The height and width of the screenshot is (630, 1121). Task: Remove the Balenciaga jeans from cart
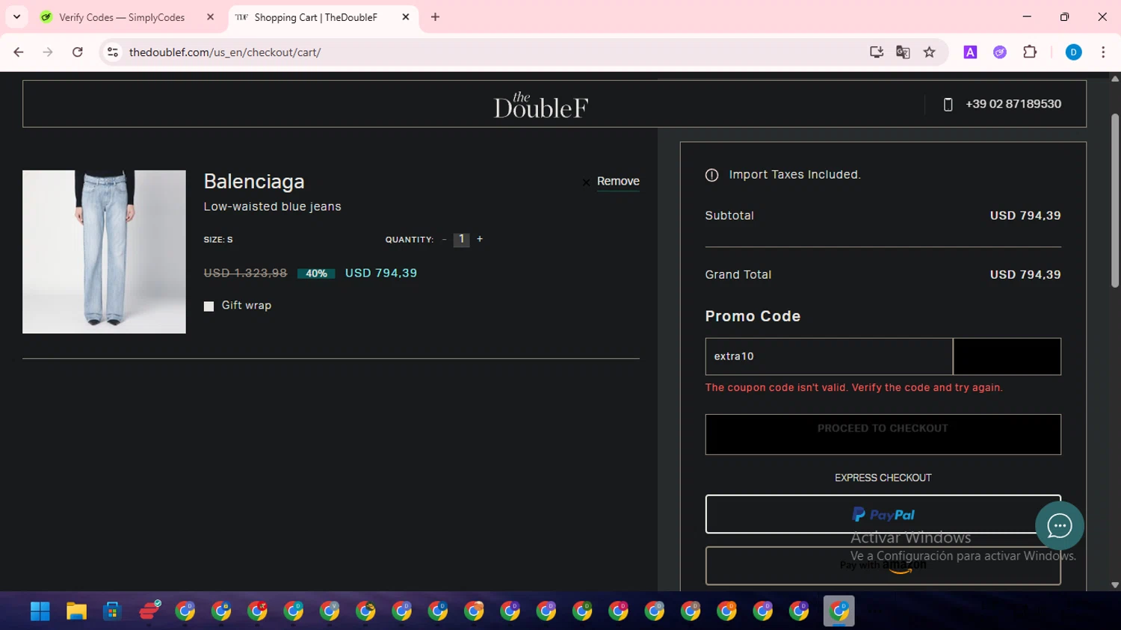tap(618, 182)
